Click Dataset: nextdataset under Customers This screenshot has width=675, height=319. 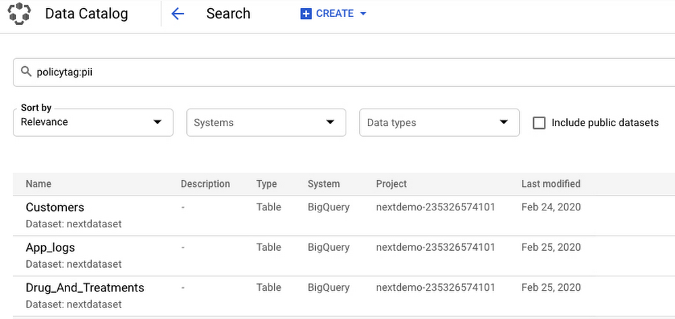pyautogui.click(x=74, y=224)
